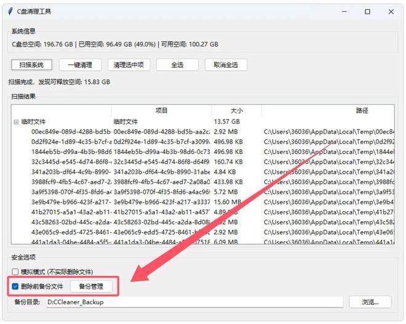Click the 路径 column header
The image size is (406, 324).
click(x=362, y=111)
